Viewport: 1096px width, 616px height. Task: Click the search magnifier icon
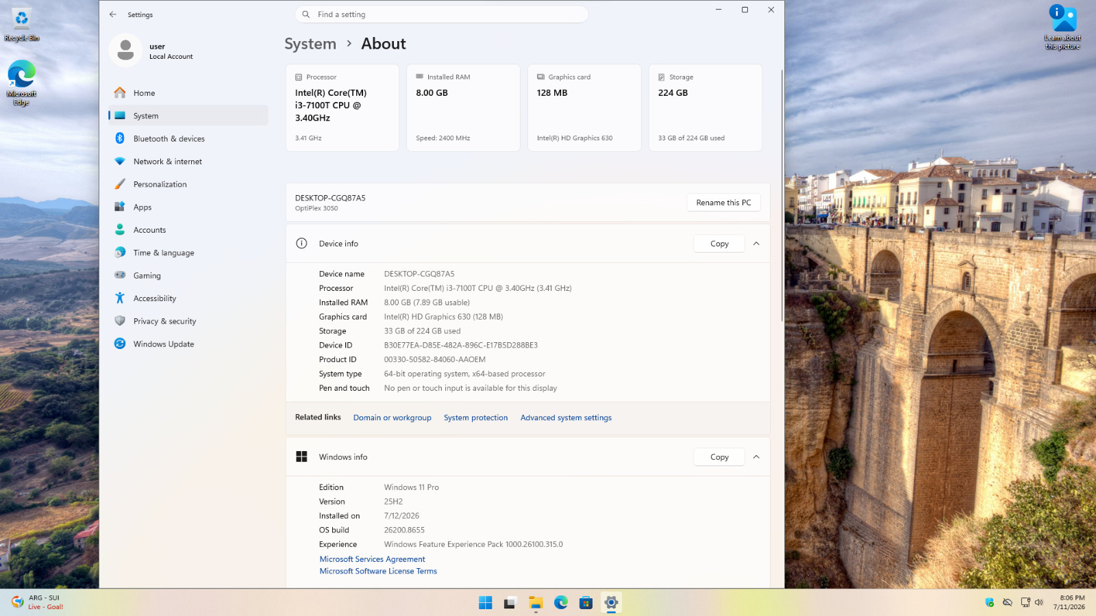pyautogui.click(x=306, y=14)
